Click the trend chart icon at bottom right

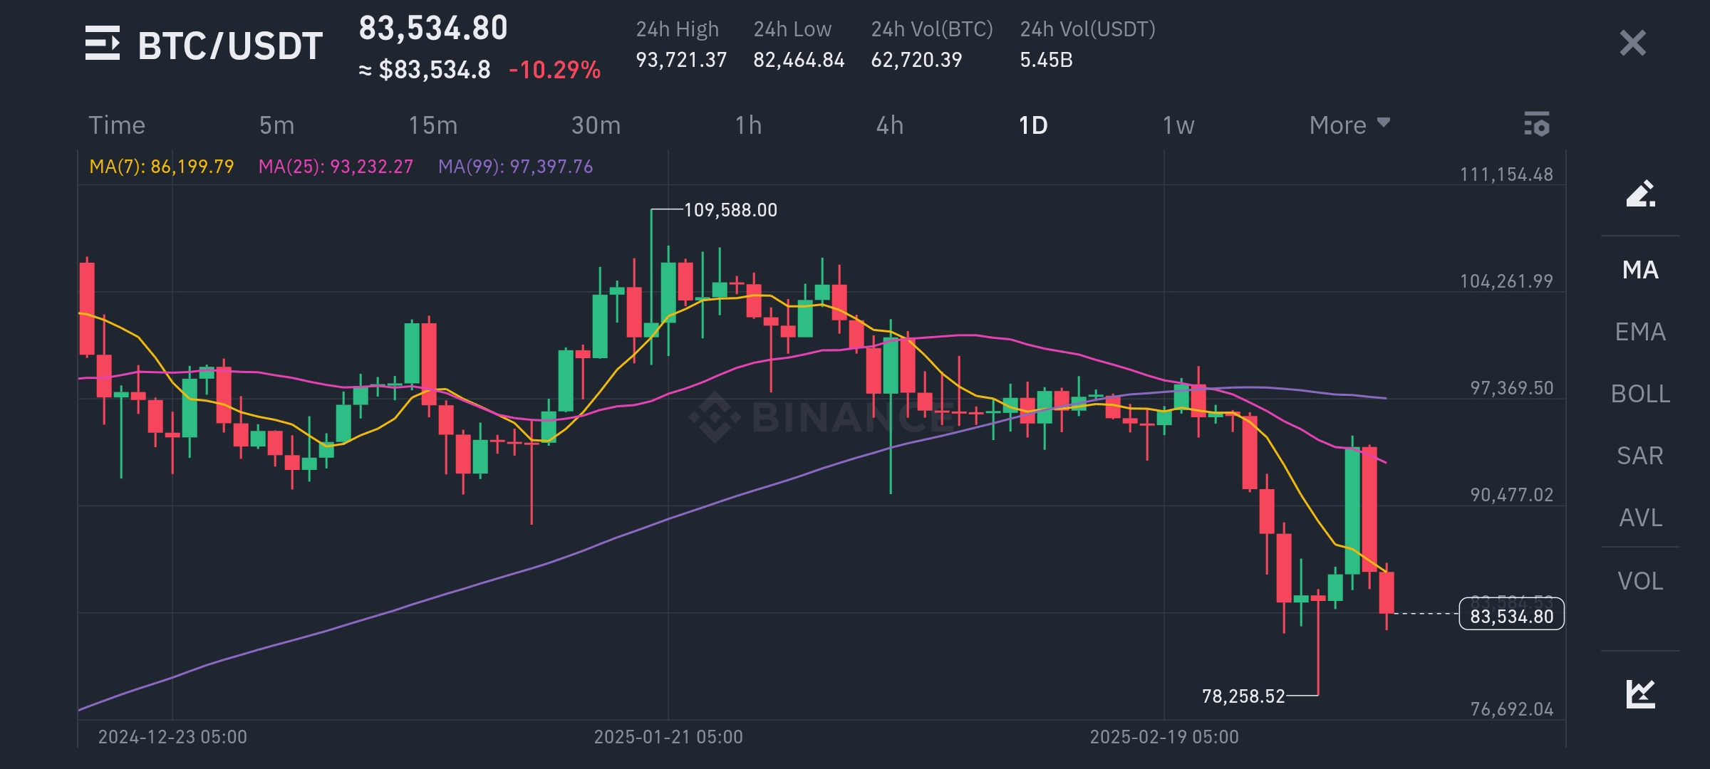tap(1639, 694)
